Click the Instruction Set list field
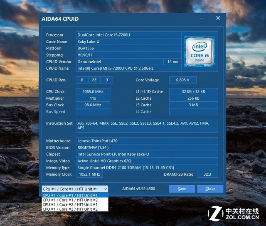Image resolution: width=266 pixels, height=226 pixels. click(147, 126)
